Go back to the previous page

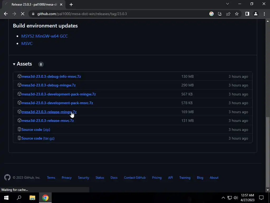(6, 14)
